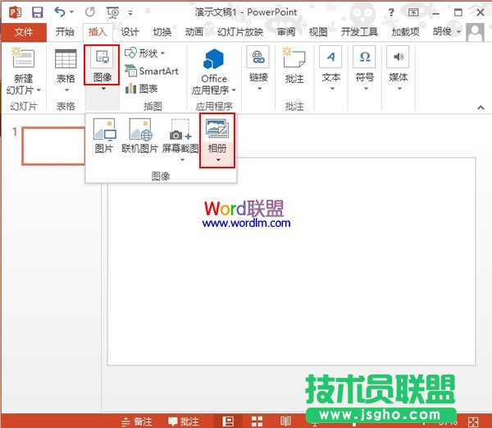This screenshot has height=428, width=492.
Task: Click the 批注 comment icon in ribbon
Action: [x=294, y=58]
